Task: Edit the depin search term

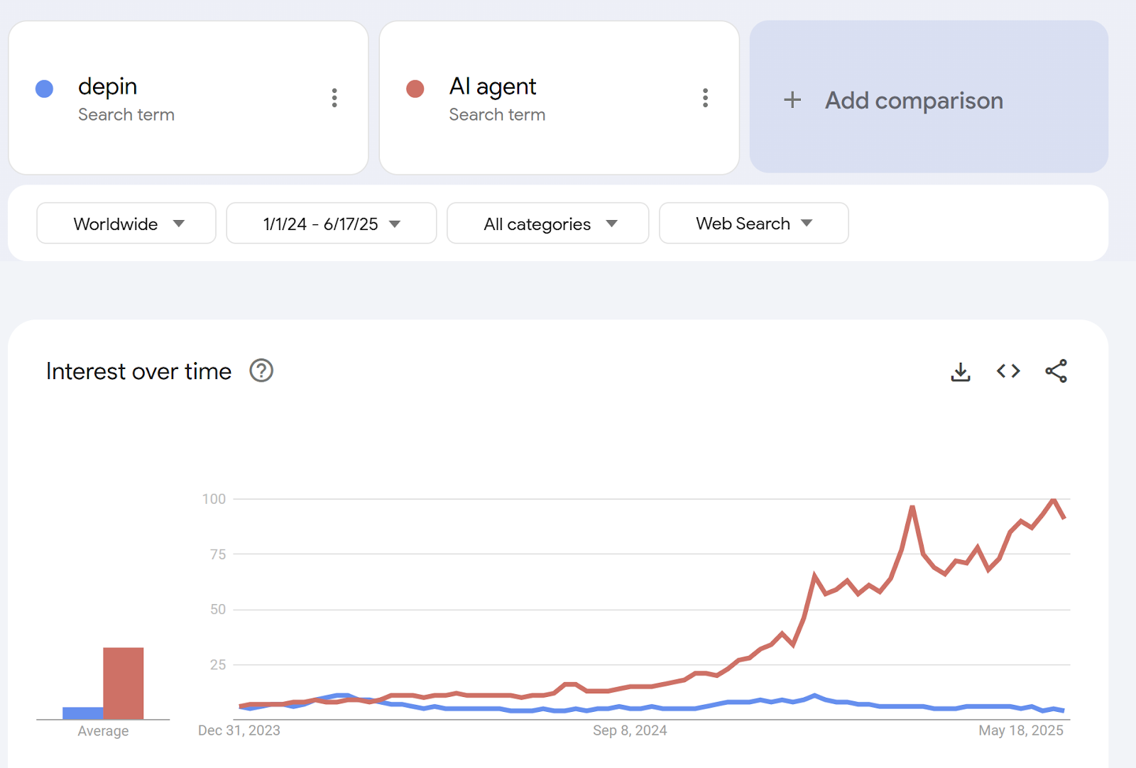Action: (108, 87)
